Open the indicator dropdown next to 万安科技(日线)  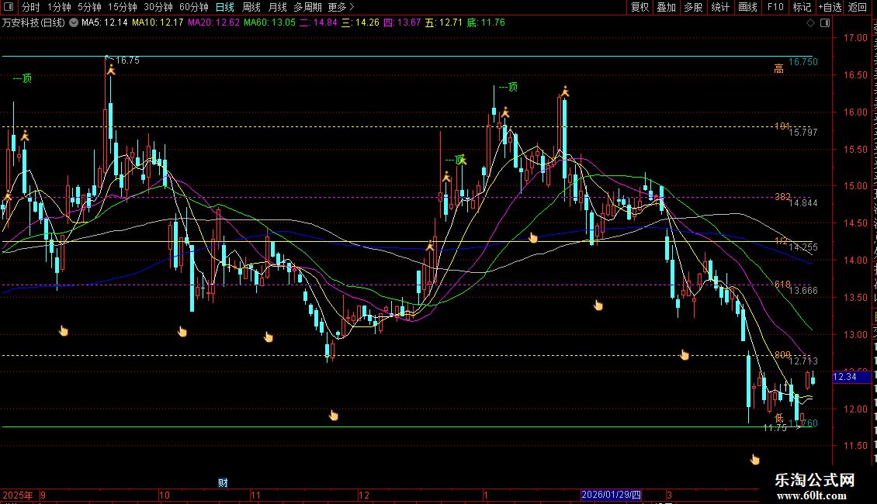pyautogui.click(x=75, y=22)
